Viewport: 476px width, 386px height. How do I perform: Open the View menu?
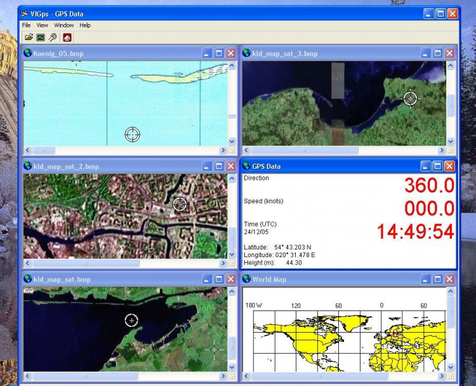click(42, 25)
